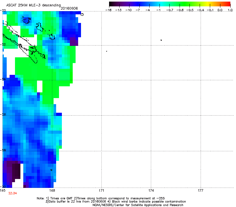Click the -0.1 label on color scale
236x207 pixels.
click(210, 10)
